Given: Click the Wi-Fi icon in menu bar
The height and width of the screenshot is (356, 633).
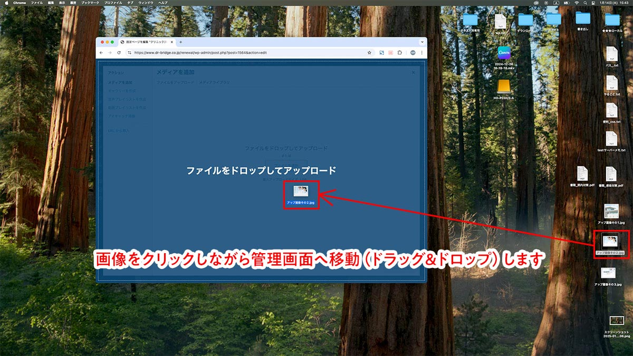Looking at the screenshot, I should point(577,3).
